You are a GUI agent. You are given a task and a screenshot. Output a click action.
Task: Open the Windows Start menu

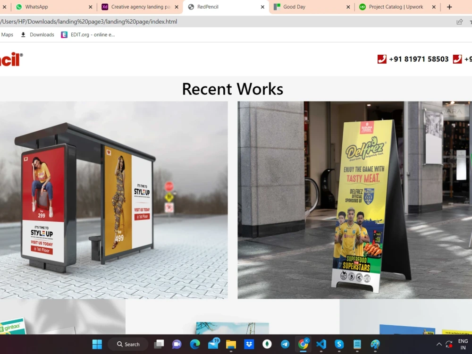point(97,344)
